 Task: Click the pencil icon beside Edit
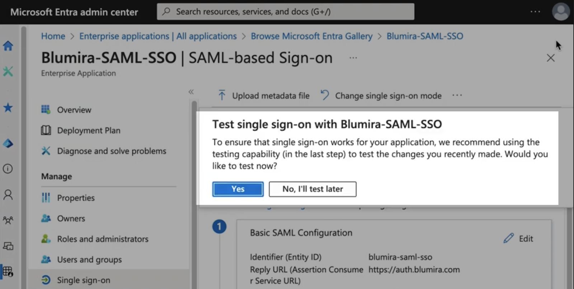509,238
